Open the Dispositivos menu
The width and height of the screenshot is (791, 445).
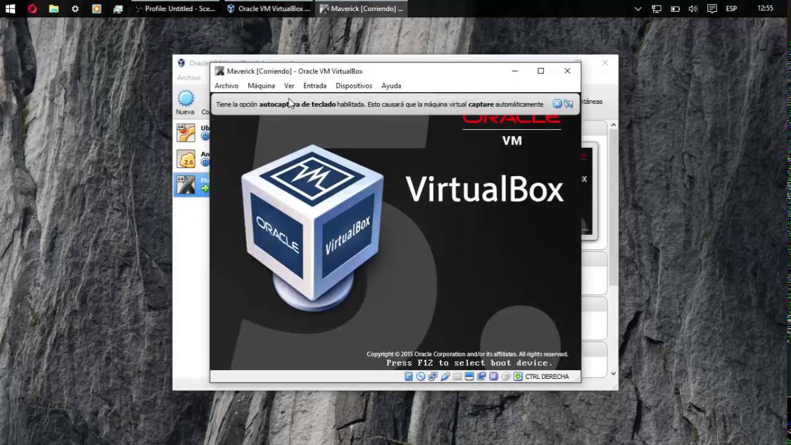click(354, 86)
